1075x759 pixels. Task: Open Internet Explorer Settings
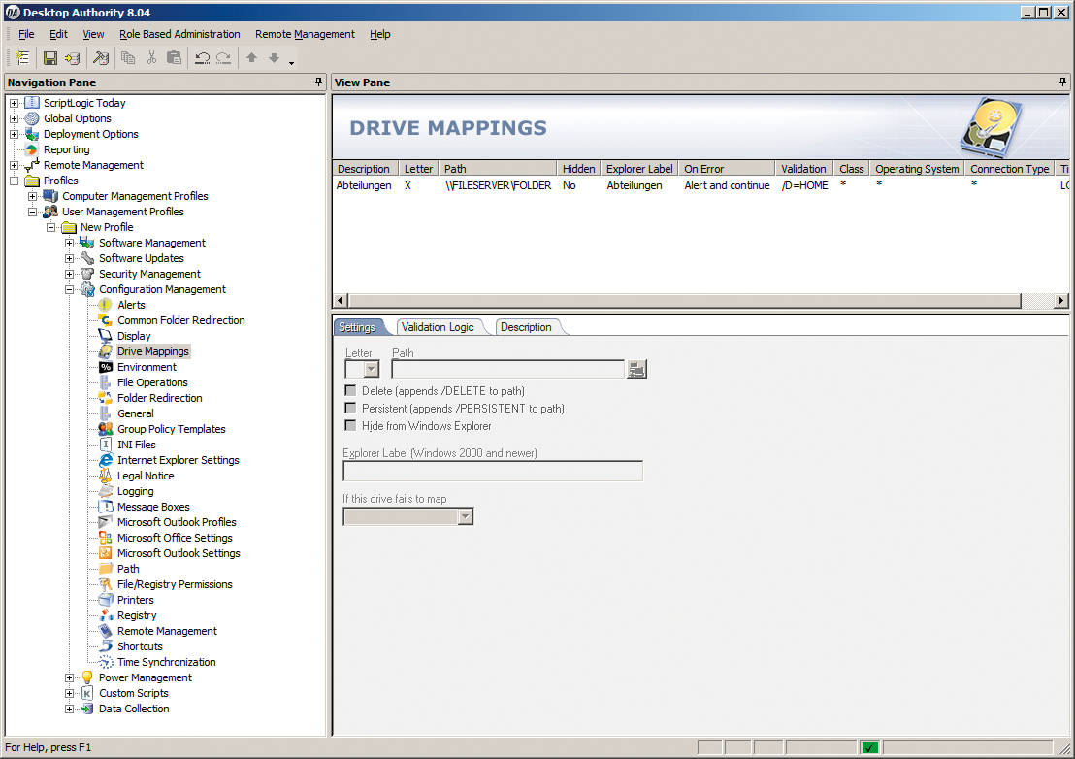(x=178, y=459)
